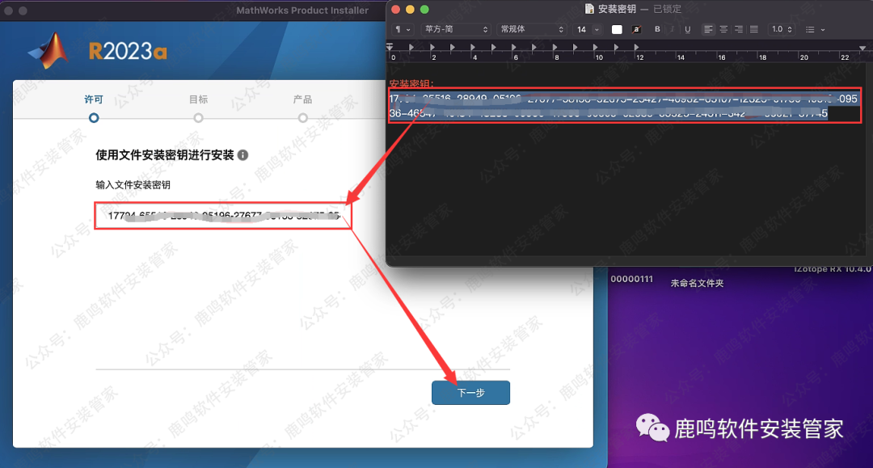Zoom the 安装密钥 TextEdit window
Screen dimensions: 873x468
click(x=425, y=10)
